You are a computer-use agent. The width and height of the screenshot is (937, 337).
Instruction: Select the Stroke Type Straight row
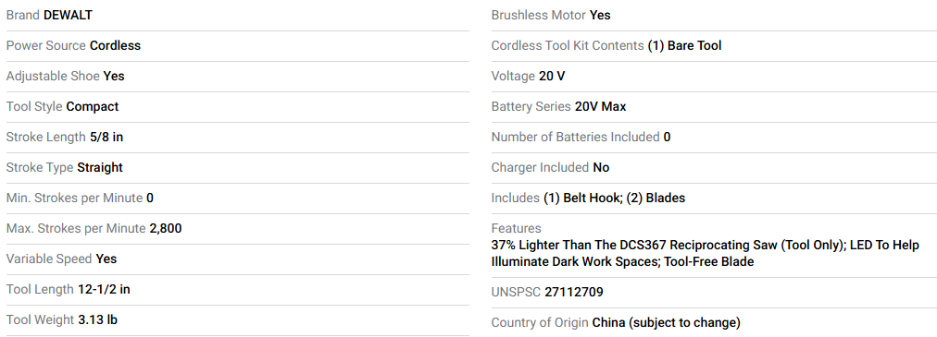237,168
